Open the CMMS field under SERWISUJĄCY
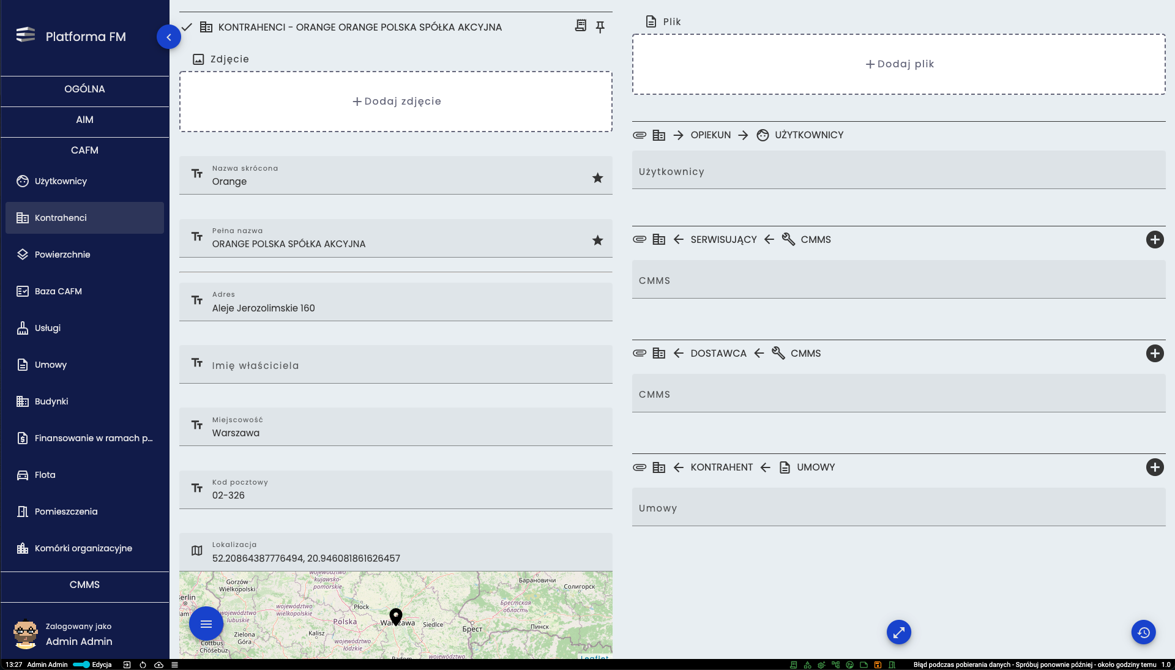This screenshot has height=670, width=1175. (899, 280)
